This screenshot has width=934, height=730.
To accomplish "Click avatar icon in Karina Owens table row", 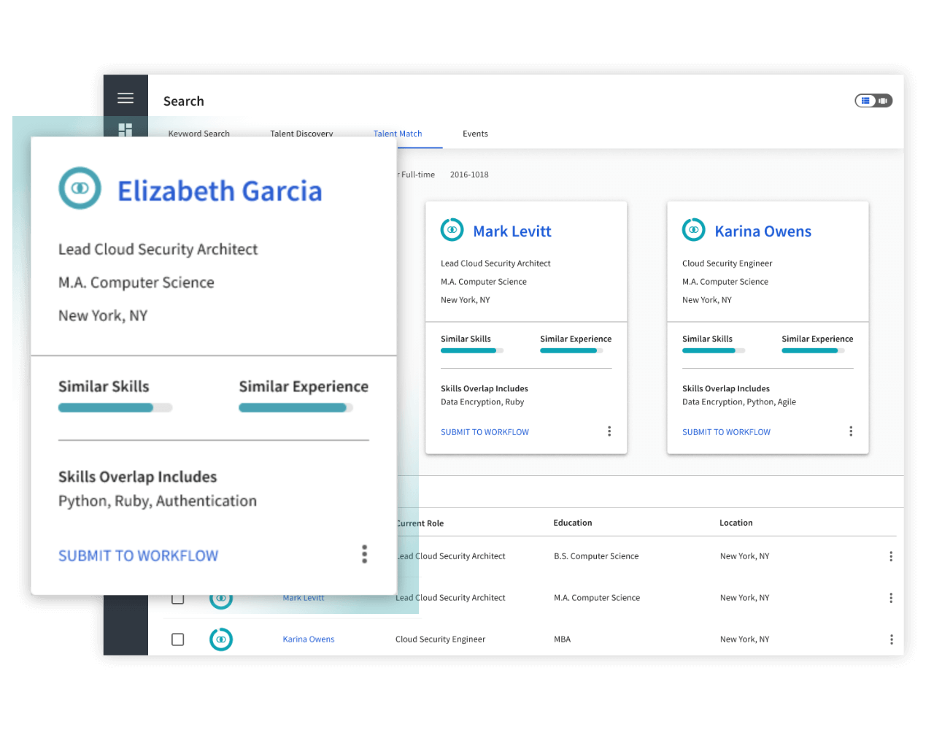I will click(x=220, y=639).
